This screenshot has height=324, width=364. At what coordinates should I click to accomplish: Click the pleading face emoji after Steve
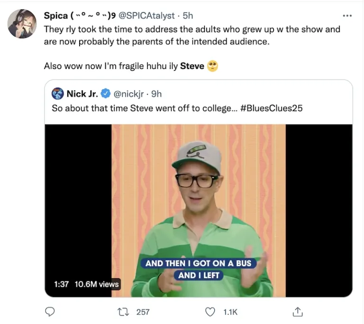click(x=213, y=66)
